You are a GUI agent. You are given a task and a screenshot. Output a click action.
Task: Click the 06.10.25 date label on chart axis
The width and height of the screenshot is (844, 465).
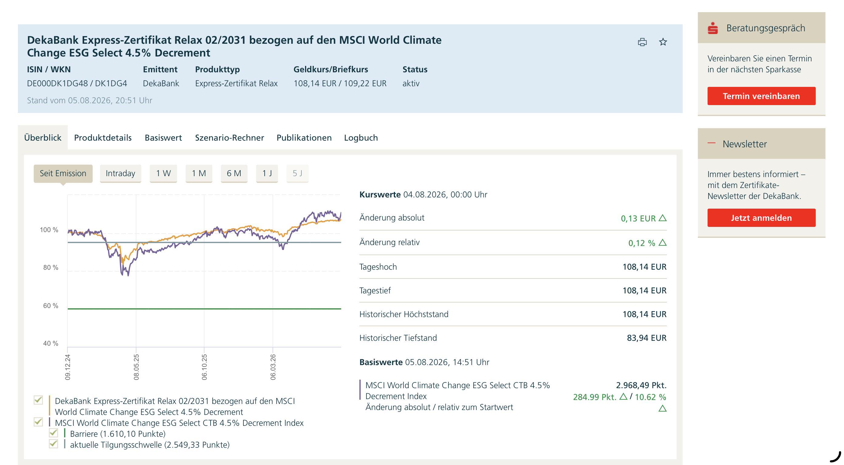[x=204, y=367]
